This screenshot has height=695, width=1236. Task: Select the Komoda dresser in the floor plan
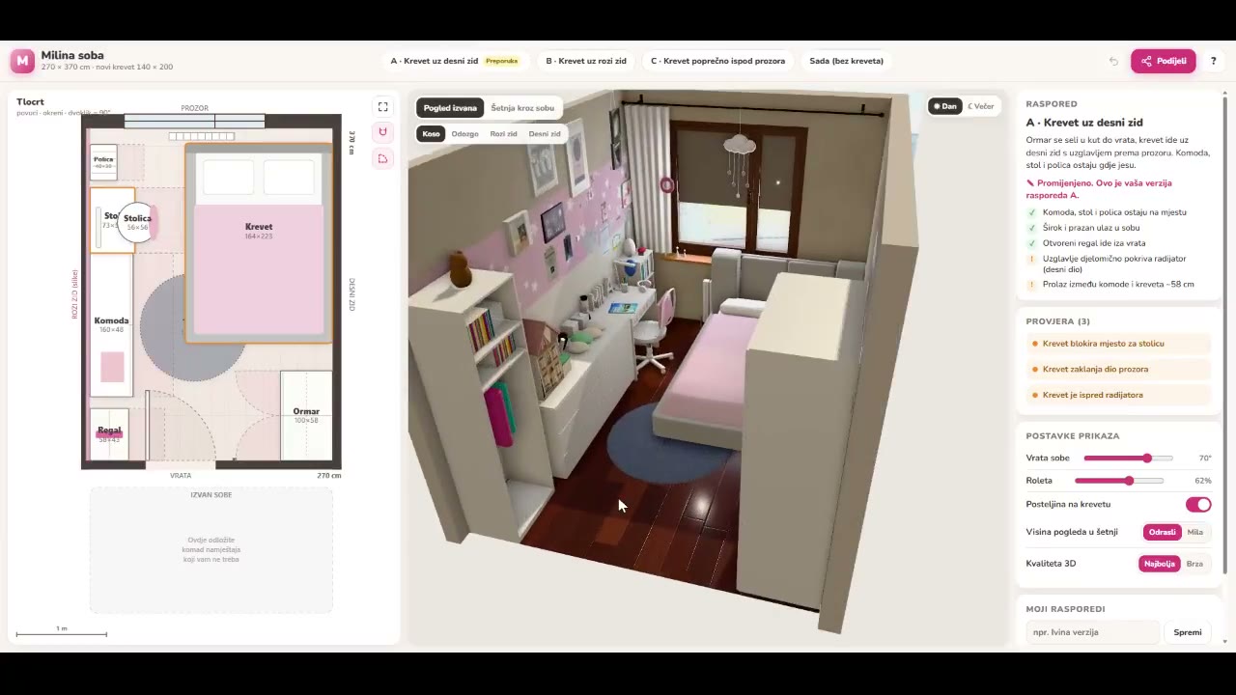coord(111,323)
